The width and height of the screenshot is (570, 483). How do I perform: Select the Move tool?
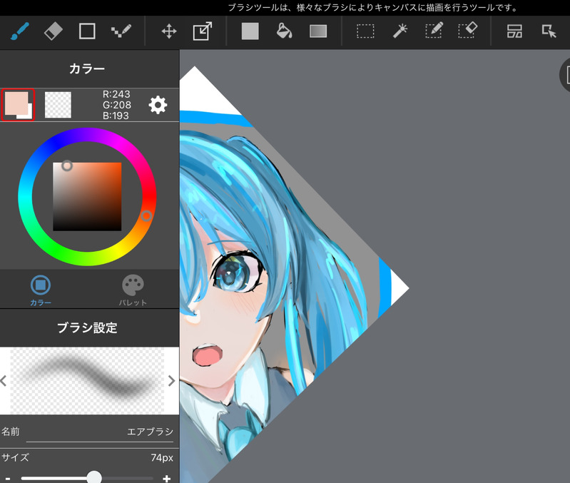[169, 31]
